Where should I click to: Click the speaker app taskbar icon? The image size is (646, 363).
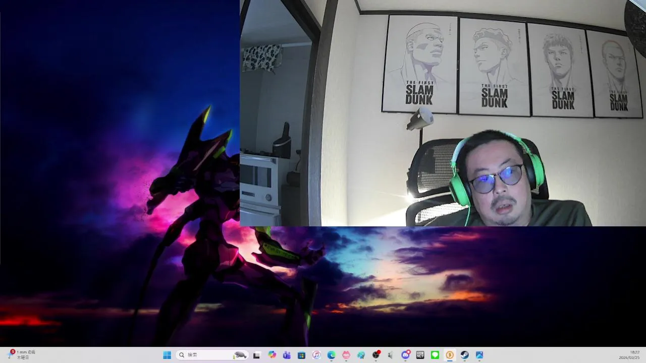tap(391, 355)
